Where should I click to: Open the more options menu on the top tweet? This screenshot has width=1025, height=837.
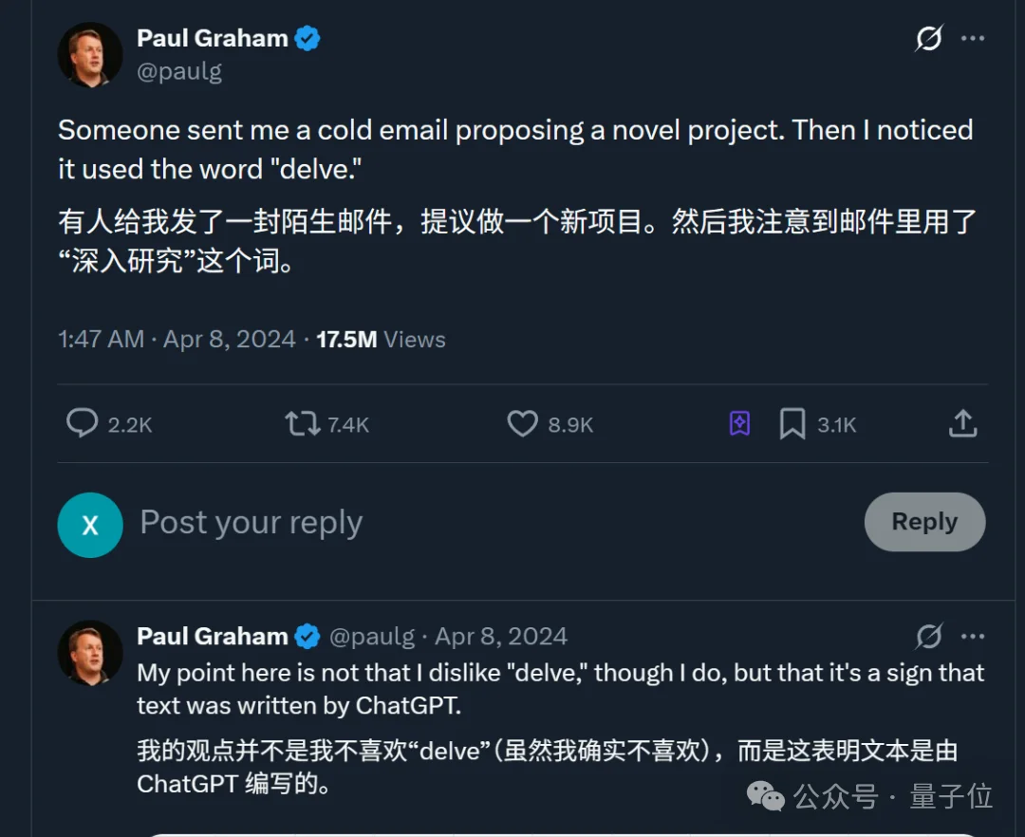(974, 38)
